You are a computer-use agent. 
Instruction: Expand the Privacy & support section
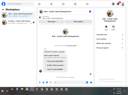click(110, 48)
